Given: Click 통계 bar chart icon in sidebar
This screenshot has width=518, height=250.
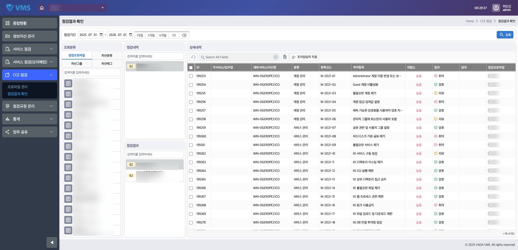Looking at the screenshot, I should point(8,119).
